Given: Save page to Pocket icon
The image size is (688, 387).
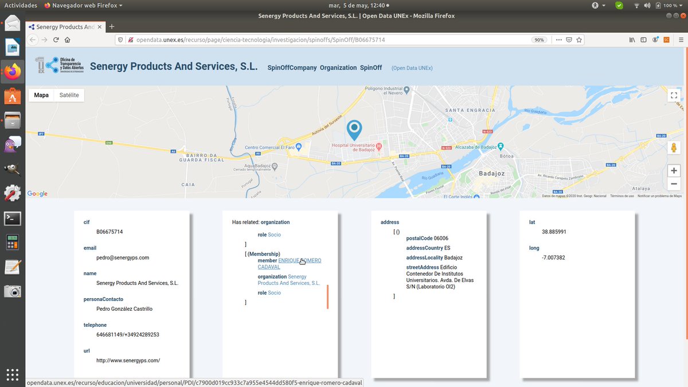Looking at the screenshot, I should (x=569, y=40).
